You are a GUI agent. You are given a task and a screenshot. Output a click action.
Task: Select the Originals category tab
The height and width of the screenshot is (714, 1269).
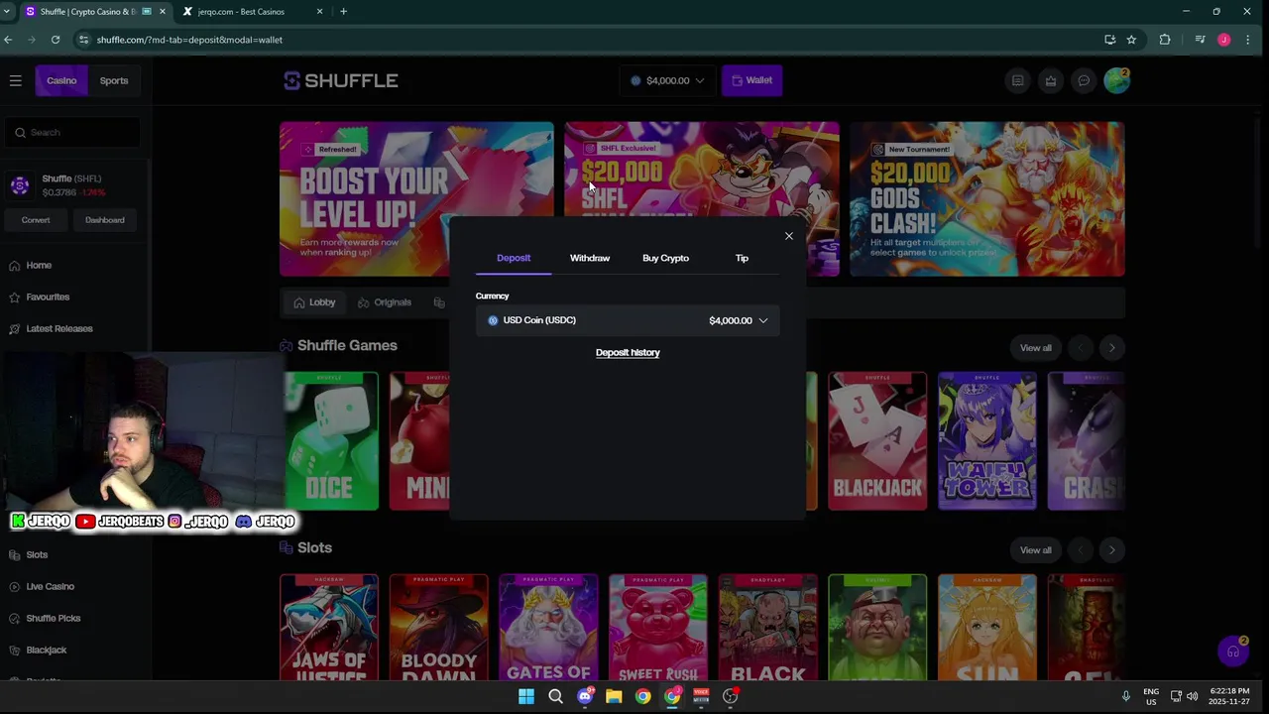[x=385, y=302]
